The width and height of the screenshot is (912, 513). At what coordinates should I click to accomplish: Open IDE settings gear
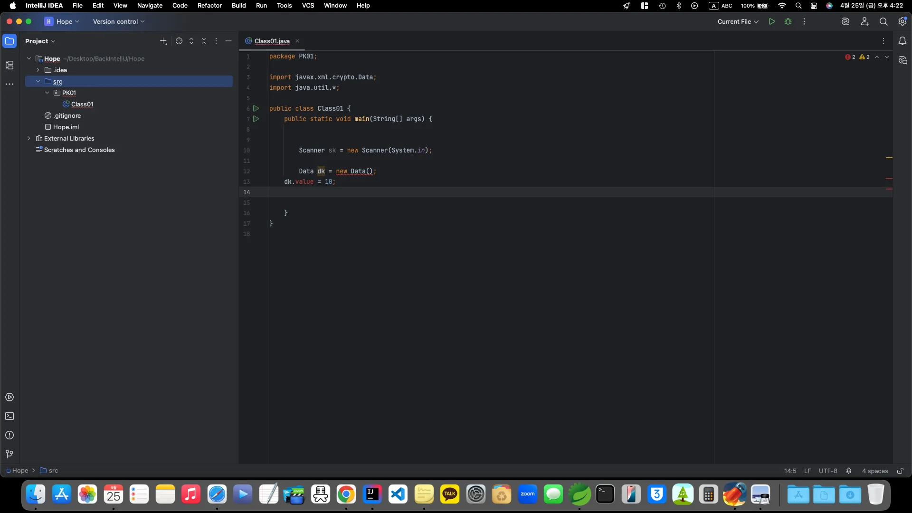(x=902, y=21)
